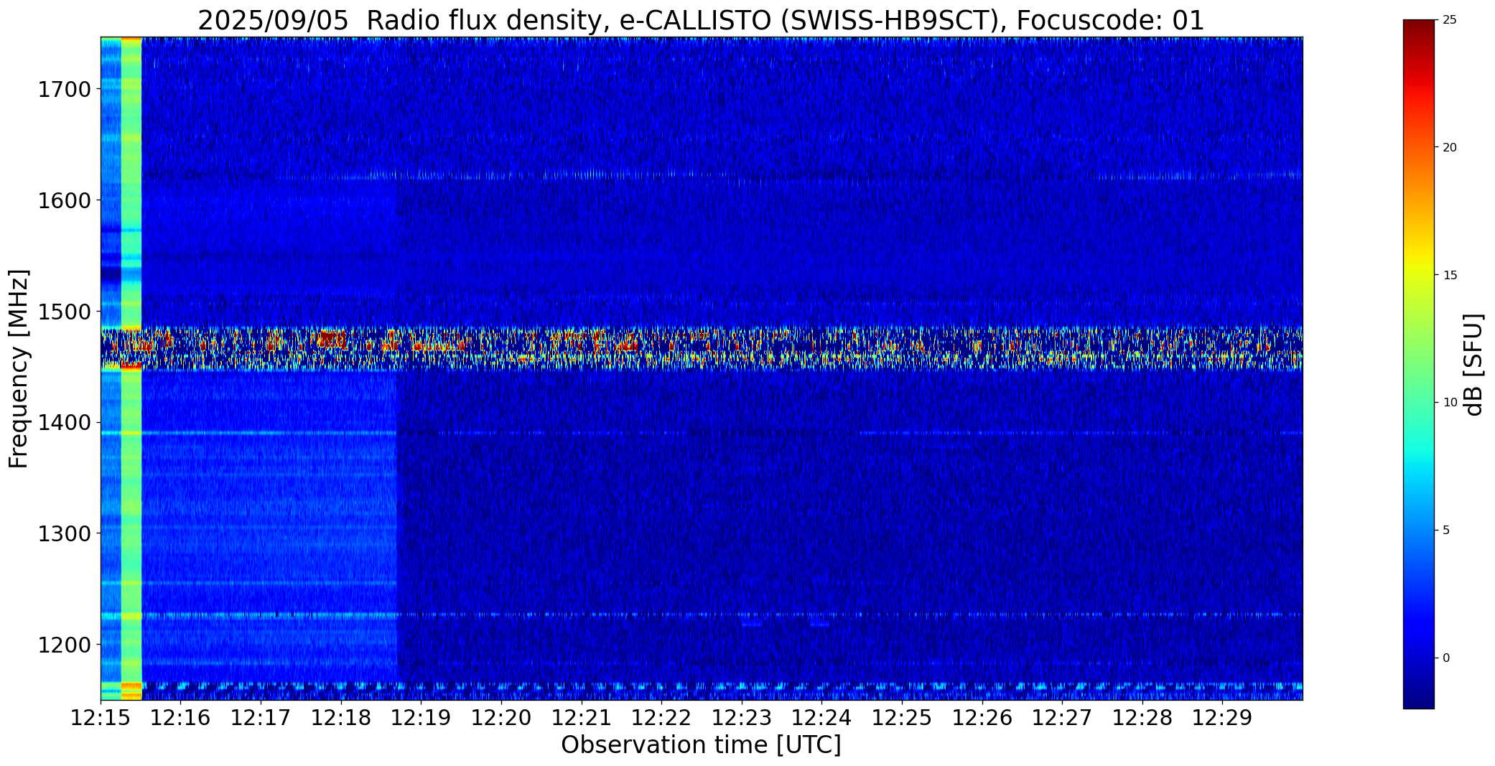Click the 1300 frequency tick label
The width and height of the screenshot is (1495, 766).
pos(64,533)
